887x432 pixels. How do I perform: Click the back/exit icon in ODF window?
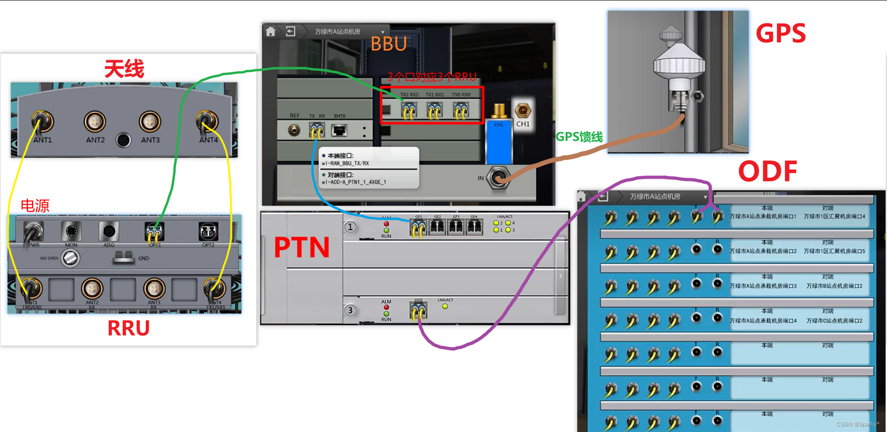[603, 197]
